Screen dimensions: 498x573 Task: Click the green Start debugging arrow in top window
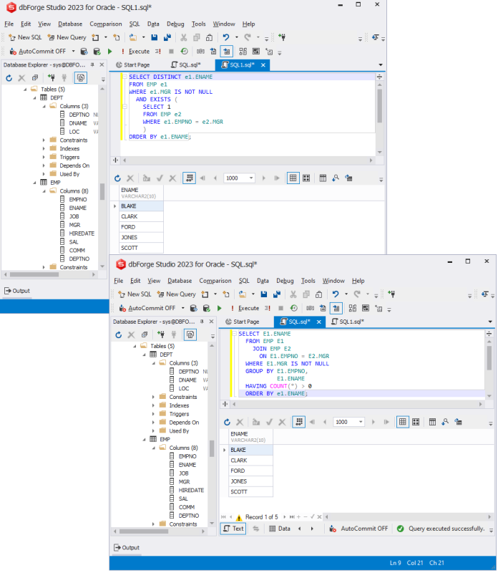[x=110, y=52]
